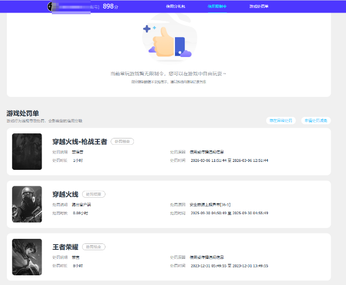Screen dimensions: 346x285
Task: Click the 申请处罚减免 button
Action: click(316, 120)
